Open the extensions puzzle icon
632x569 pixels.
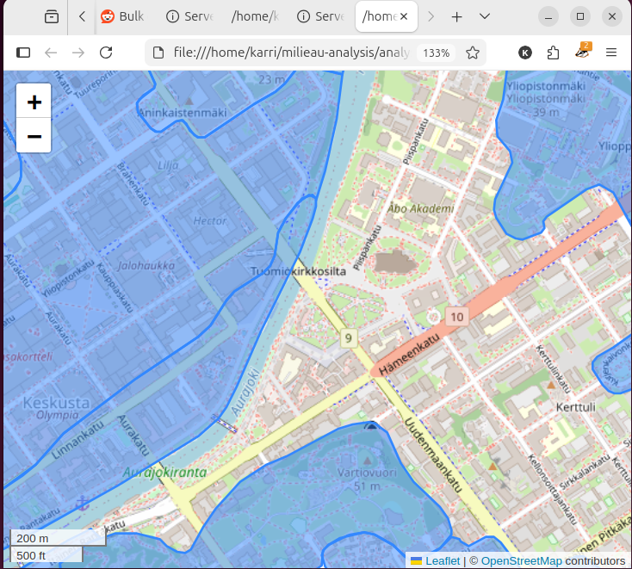coord(554,53)
